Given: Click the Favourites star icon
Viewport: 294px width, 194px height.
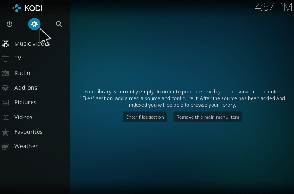Looking at the screenshot, I should (5, 132).
